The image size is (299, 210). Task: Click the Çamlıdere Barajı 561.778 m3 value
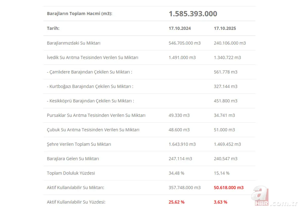(226, 72)
